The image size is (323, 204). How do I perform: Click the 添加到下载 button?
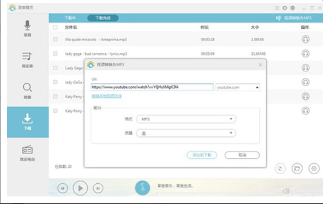(x=202, y=155)
